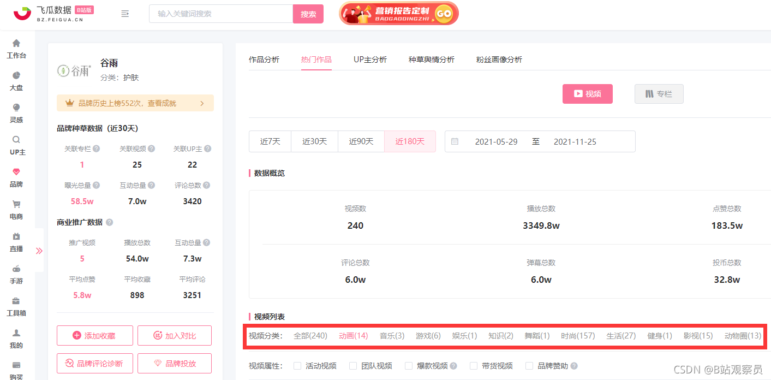Click help icon beside 爆款视频
This screenshot has width=771, height=380.
point(453,366)
